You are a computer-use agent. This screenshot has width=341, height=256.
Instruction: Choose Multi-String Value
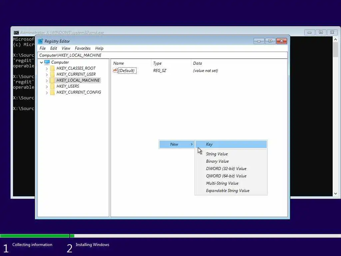click(x=231, y=183)
